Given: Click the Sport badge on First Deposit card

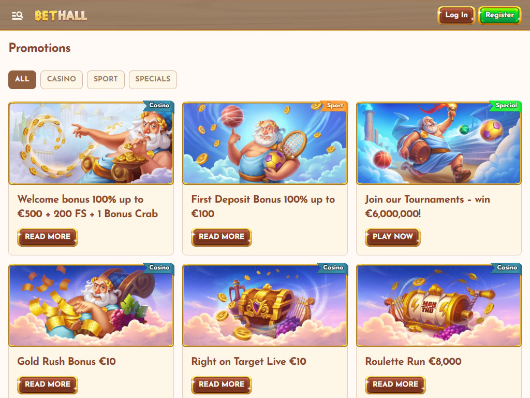Looking at the screenshot, I should click(335, 106).
